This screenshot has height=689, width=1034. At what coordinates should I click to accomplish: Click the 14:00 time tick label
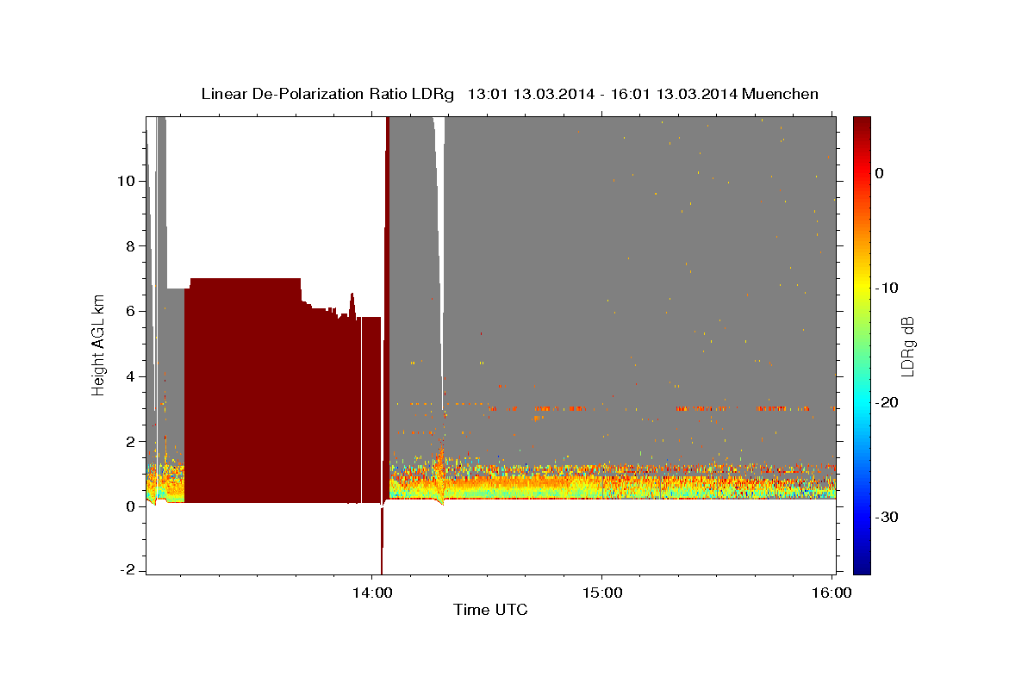(373, 593)
